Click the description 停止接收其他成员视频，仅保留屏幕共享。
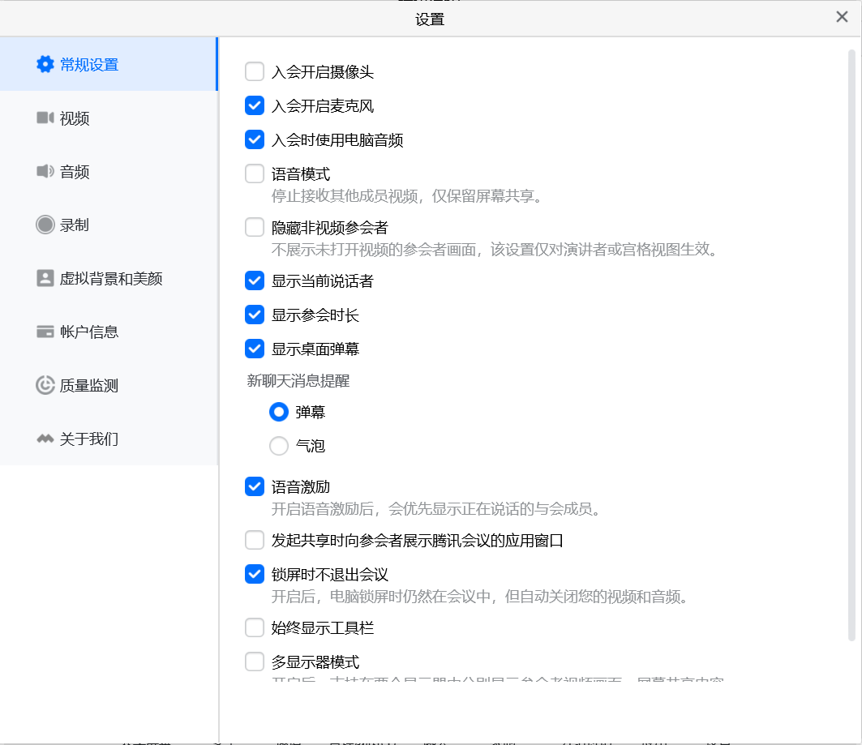This screenshot has width=862, height=745. point(407,196)
